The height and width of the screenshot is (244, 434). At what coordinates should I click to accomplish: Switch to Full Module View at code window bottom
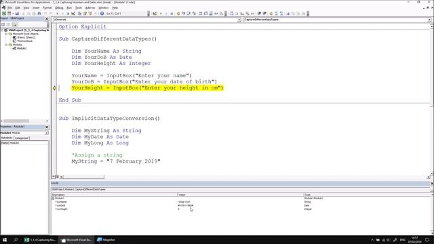pyautogui.click(x=57, y=176)
